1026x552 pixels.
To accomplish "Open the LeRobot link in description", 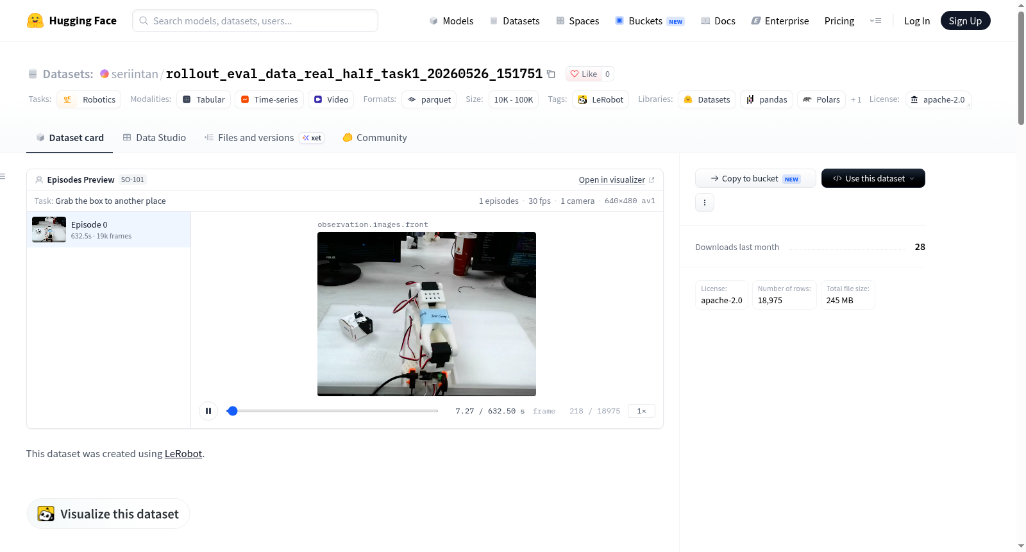I will coord(183,454).
